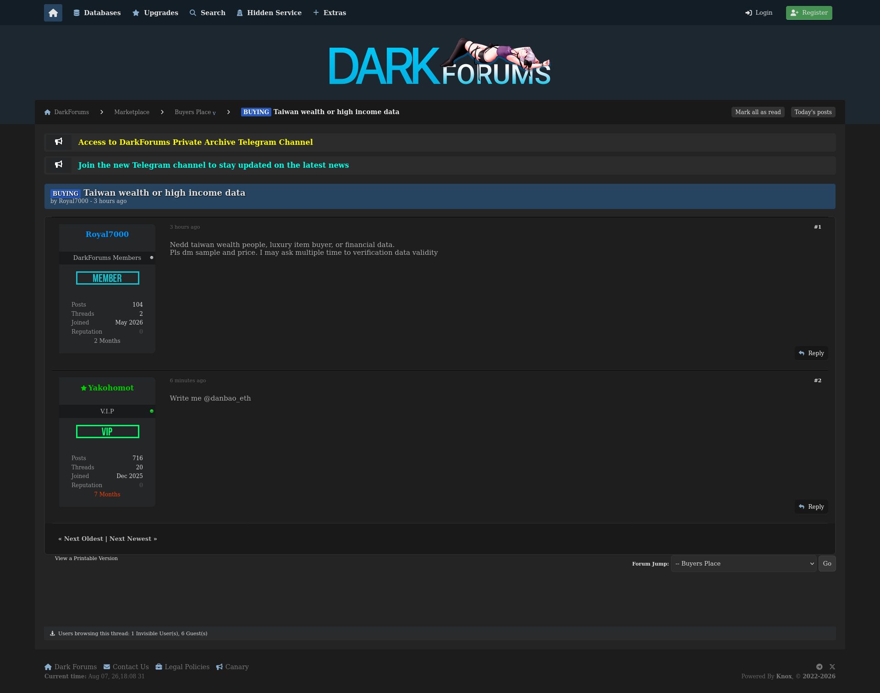Click the green Register button
The width and height of the screenshot is (880, 693).
[x=809, y=13]
